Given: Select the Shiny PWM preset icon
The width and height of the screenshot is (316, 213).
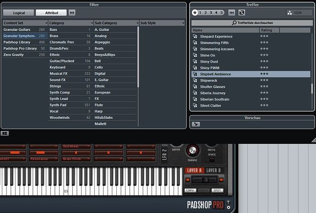Looking at the screenshot, I should [195, 67].
